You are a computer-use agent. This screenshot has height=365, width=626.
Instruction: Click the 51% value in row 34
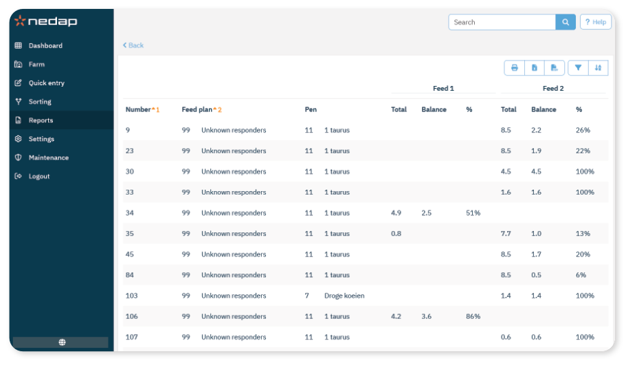coord(473,213)
